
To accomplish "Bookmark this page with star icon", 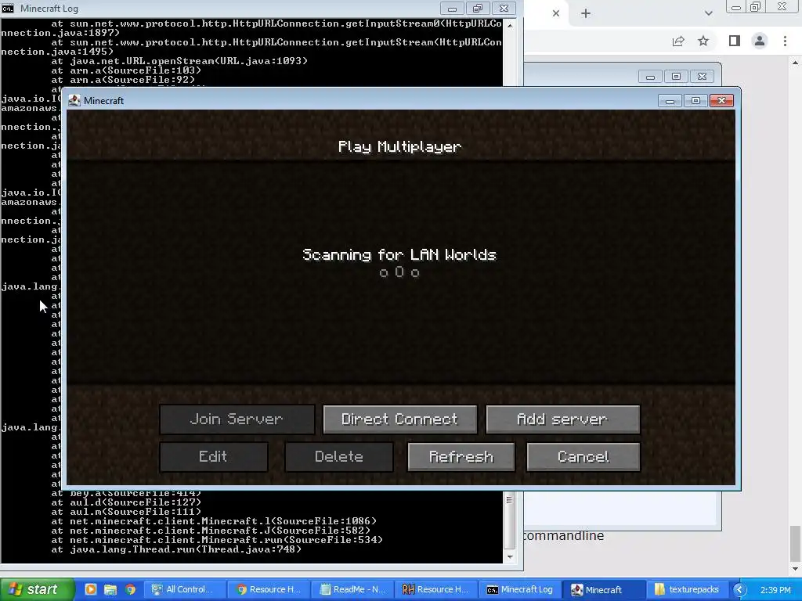I will pos(703,41).
